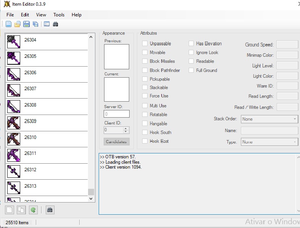
Task: Toggle the Ignore Look checkbox
Action: (191, 52)
